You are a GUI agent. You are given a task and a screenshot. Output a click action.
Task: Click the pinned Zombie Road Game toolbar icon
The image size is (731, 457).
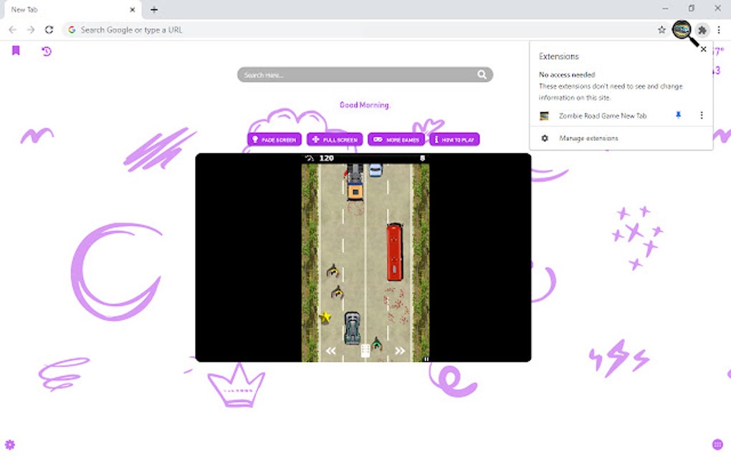pos(682,30)
